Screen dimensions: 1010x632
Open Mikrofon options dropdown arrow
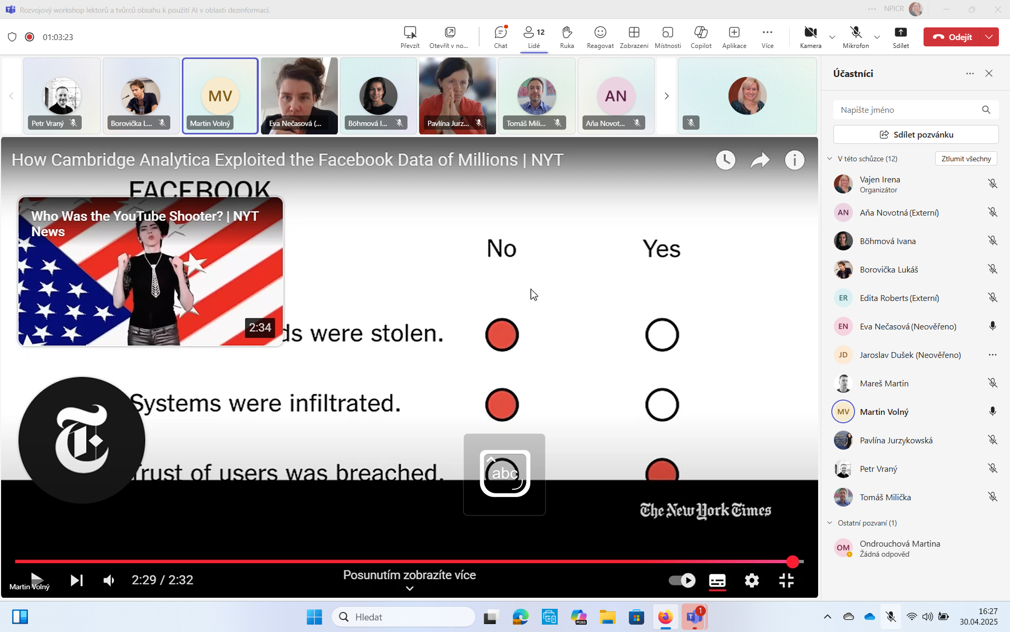pos(877,37)
